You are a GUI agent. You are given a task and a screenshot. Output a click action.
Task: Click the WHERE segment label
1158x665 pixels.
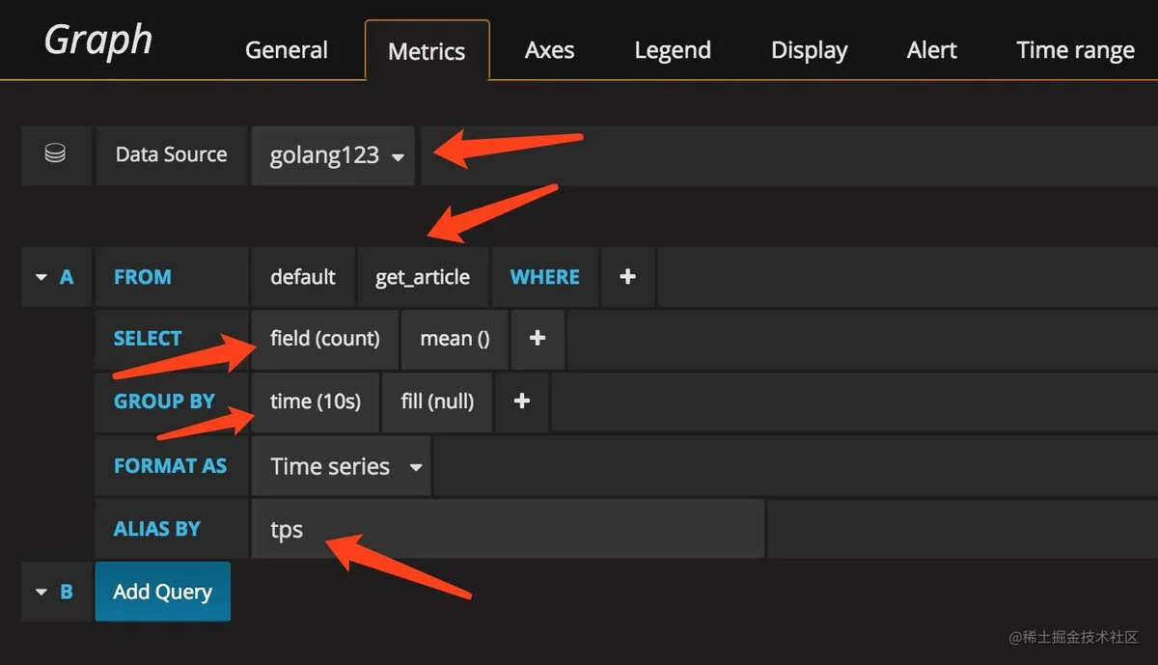(x=545, y=277)
